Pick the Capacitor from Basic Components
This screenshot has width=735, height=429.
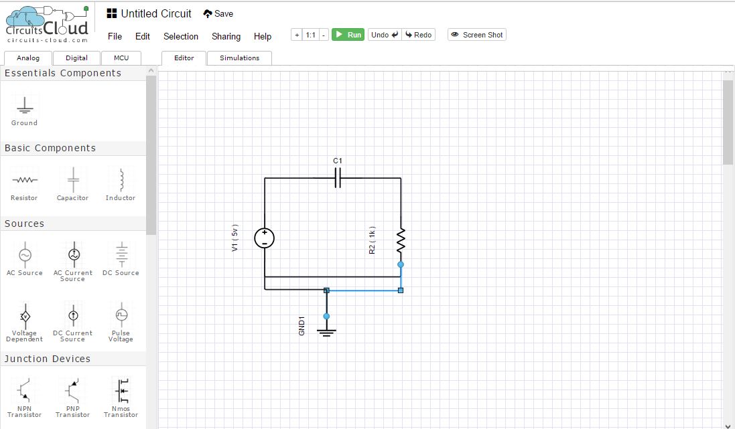72,182
